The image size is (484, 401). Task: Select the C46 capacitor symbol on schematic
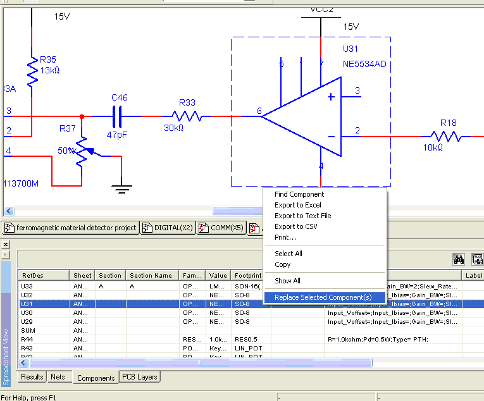[x=118, y=116]
